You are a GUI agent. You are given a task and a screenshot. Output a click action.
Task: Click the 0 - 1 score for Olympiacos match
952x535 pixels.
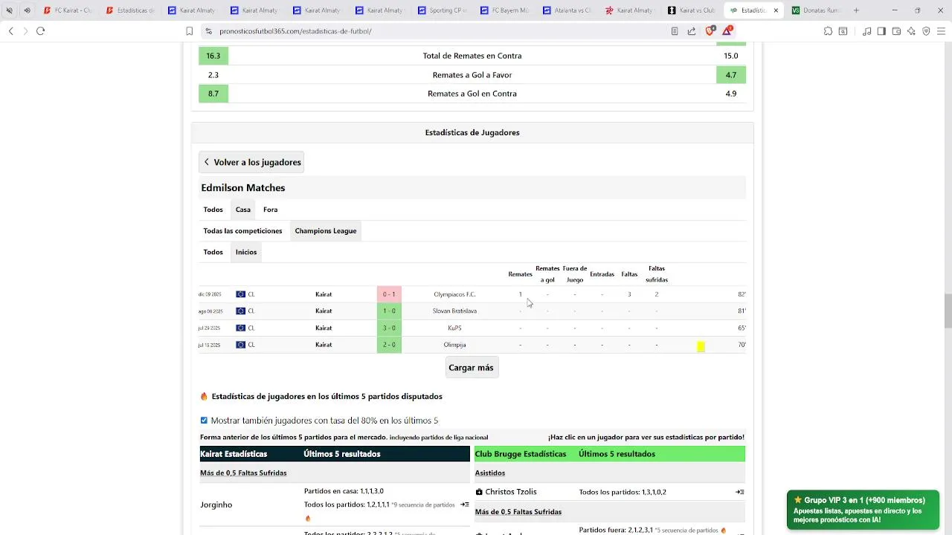(x=389, y=294)
